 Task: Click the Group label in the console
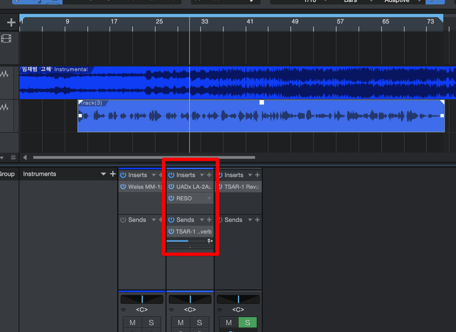7,174
